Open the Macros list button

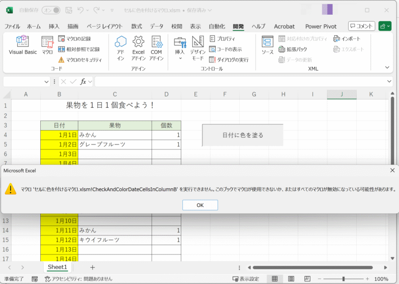pos(47,45)
